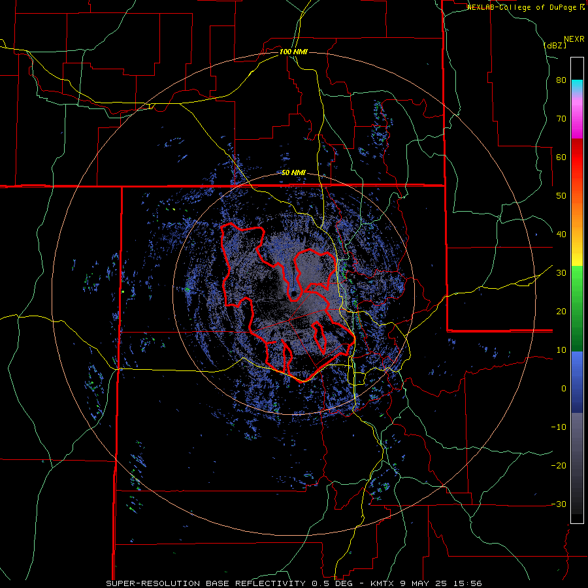Click the 30 value on dBZ scale
Viewport: 588px width, 588px height.
click(x=561, y=273)
